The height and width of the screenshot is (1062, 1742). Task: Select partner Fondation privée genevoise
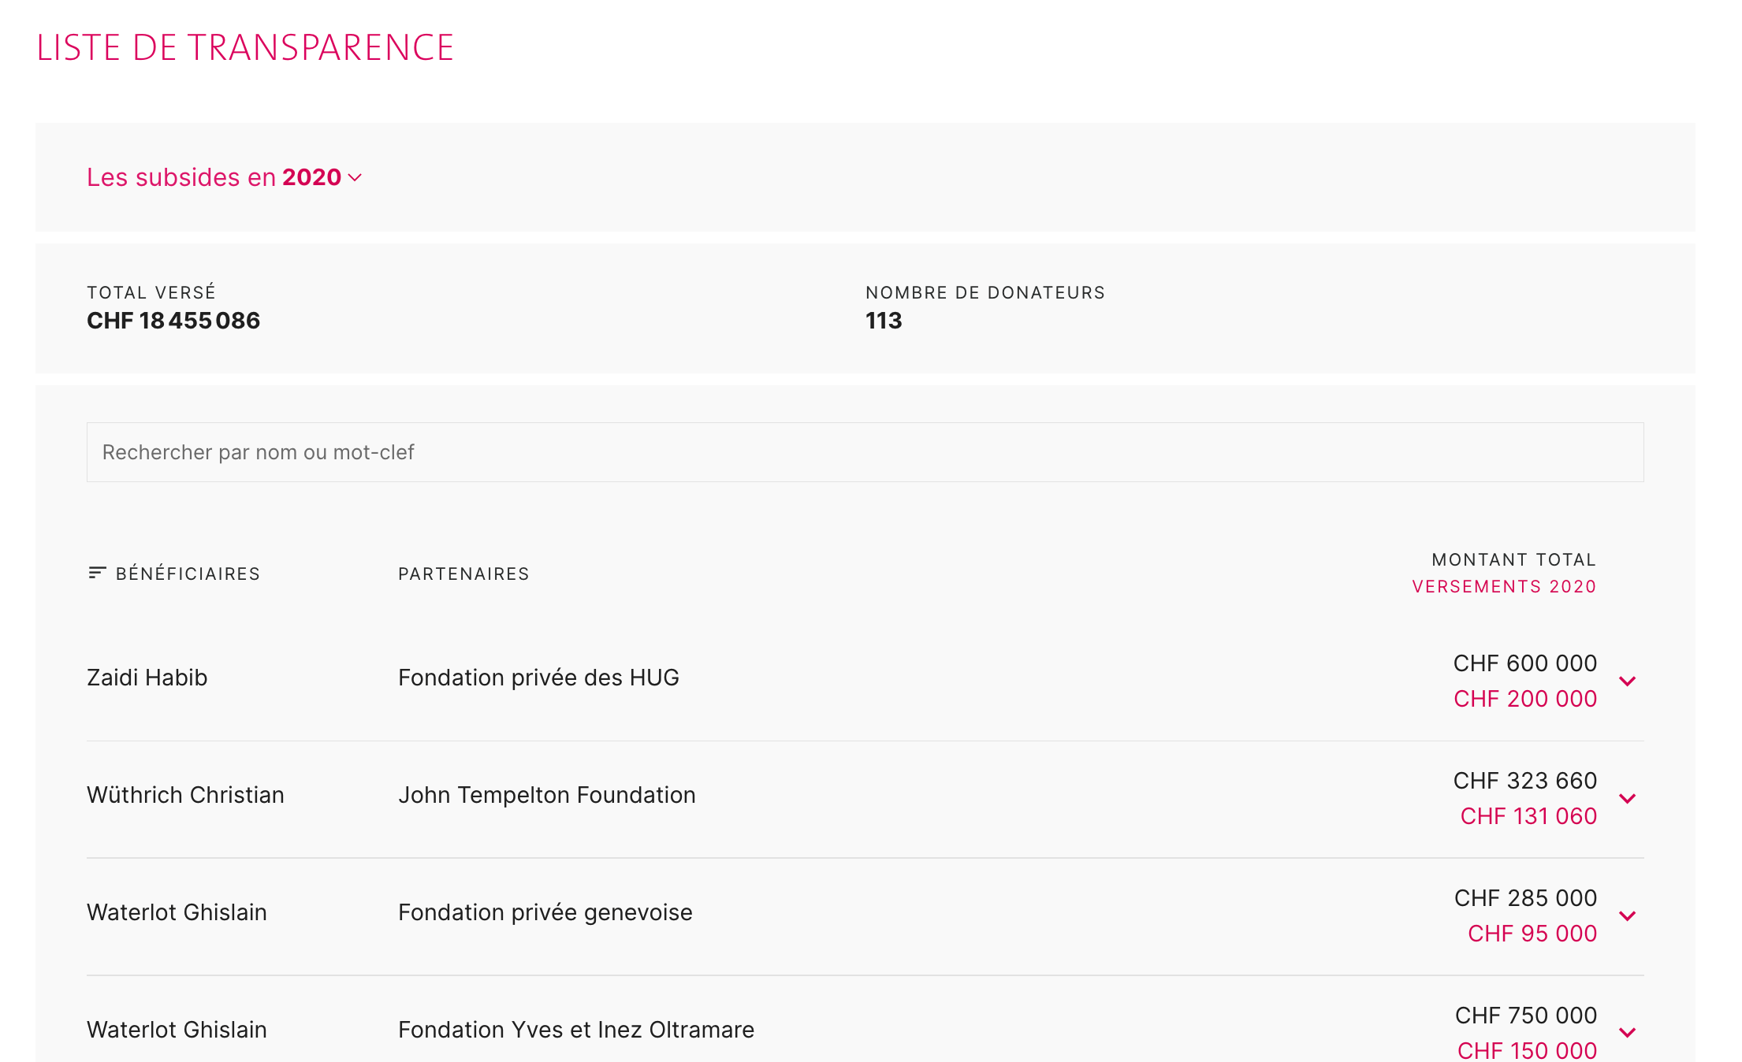(x=545, y=912)
